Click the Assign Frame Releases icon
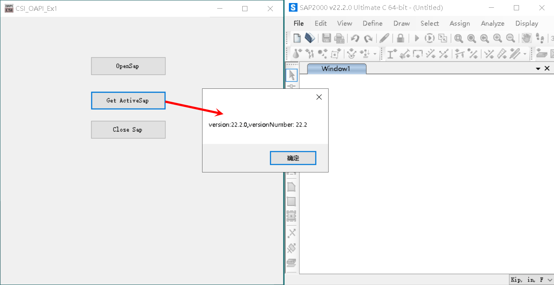This screenshot has height=285, width=554. [x=405, y=54]
